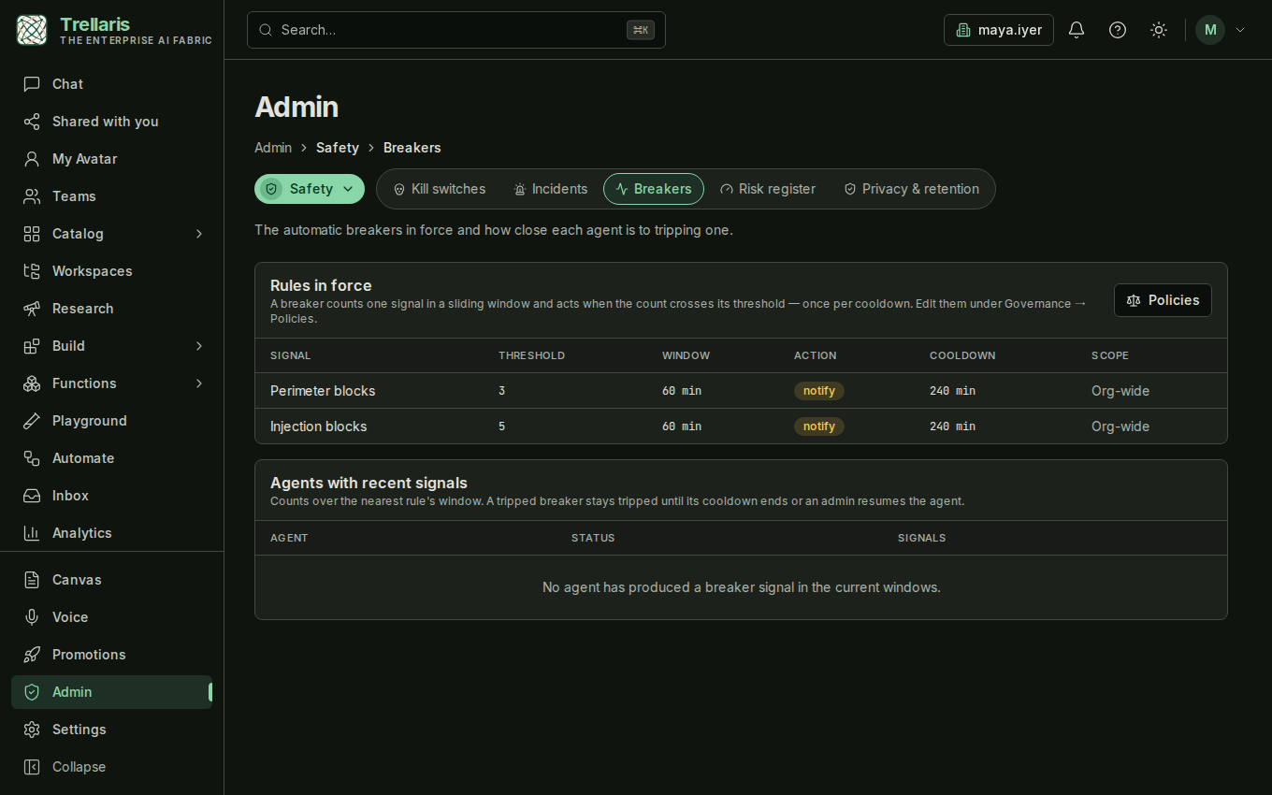Click the notify badge for Perimeter blocks
Viewport: 1272px width, 795px height.
[819, 391]
